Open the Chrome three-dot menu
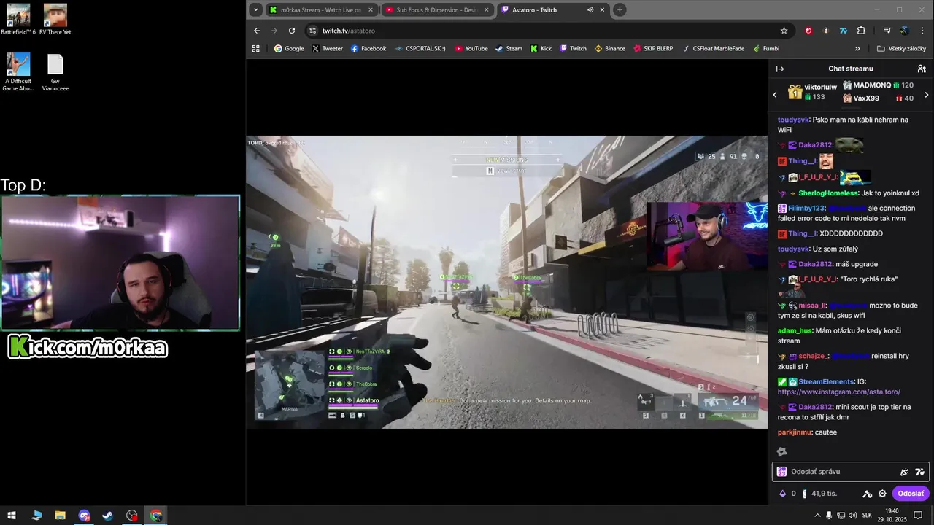The width and height of the screenshot is (934, 525). click(x=922, y=31)
